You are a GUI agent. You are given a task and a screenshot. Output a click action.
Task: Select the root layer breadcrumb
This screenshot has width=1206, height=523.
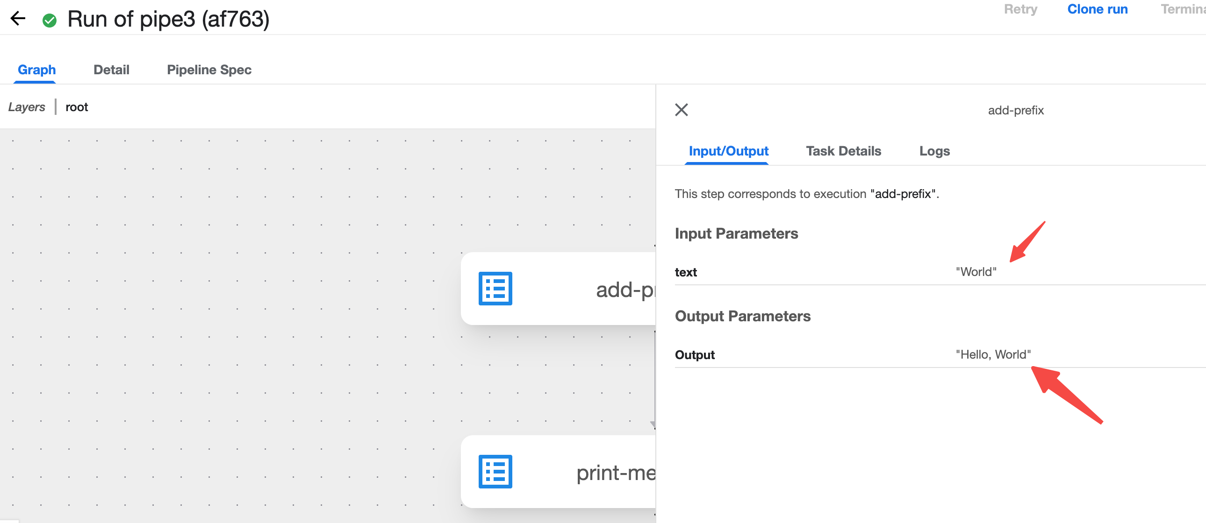pyautogui.click(x=76, y=107)
